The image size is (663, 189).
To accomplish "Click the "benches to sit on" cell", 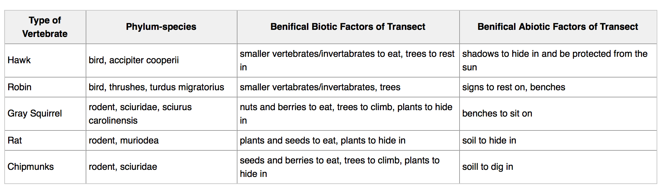I will point(497,114).
